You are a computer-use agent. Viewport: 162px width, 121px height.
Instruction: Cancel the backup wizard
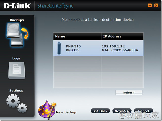click(144, 111)
